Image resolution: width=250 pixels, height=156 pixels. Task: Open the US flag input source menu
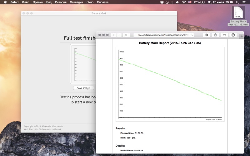190,2
